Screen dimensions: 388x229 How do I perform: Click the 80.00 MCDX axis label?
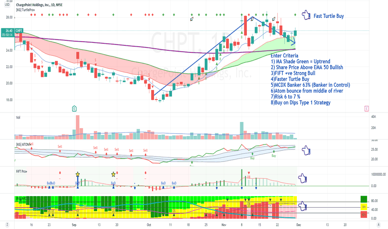pos(374,201)
